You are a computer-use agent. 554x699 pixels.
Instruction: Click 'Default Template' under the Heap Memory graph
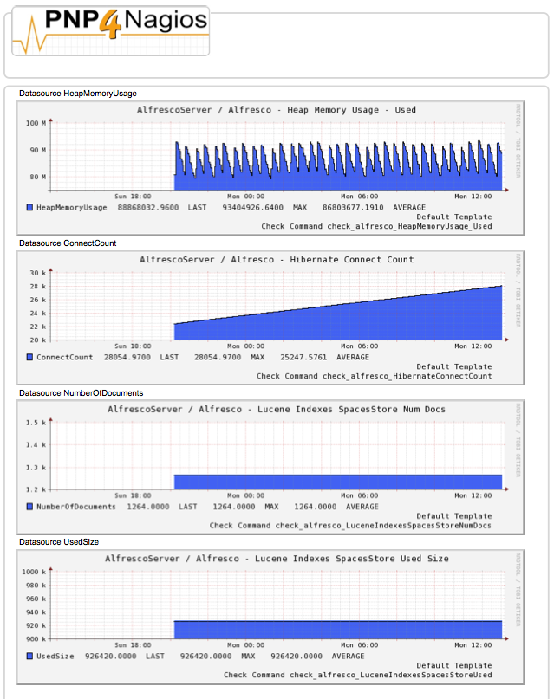(454, 217)
